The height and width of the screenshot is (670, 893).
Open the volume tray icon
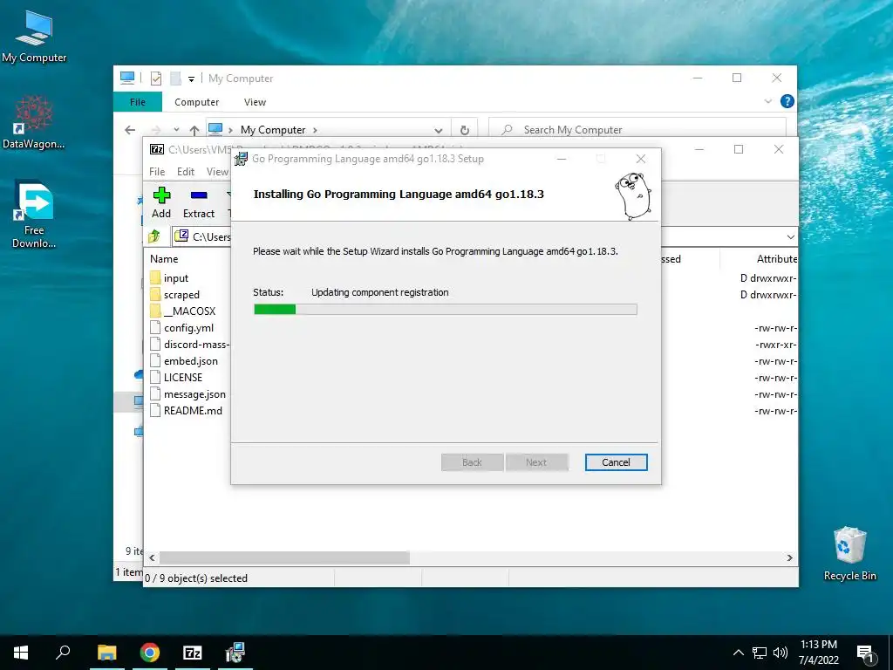[x=781, y=653]
